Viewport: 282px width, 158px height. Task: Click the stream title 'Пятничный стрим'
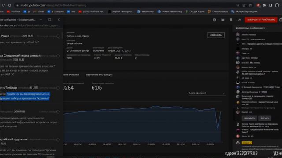point(78,36)
